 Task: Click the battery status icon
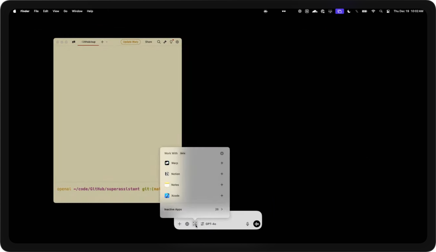[x=364, y=11]
